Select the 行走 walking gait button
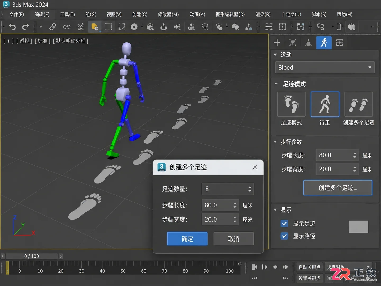This screenshot has height=286, width=381. click(x=325, y=104)
